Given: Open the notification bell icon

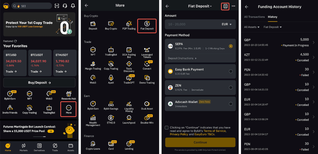Looking at the screenshot, I should (73, 6).
